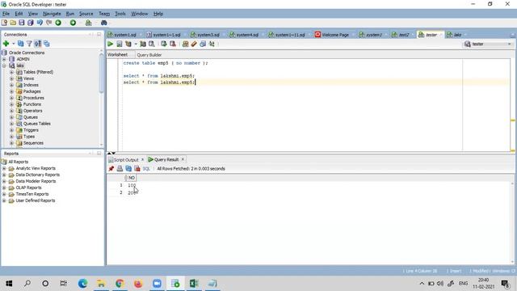Open Excel from the taskbar
Screen dimensions: 517x291
[194, 284]
